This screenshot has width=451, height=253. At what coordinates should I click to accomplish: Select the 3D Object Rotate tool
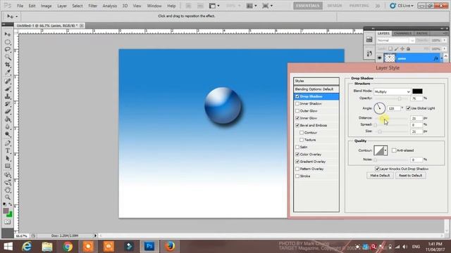click(8, 175)
